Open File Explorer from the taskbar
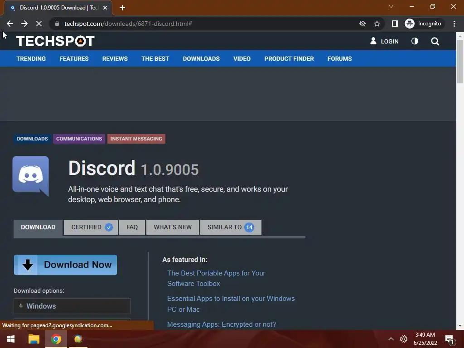This screenshot has height=348, width=464. (x=34, y=339)
